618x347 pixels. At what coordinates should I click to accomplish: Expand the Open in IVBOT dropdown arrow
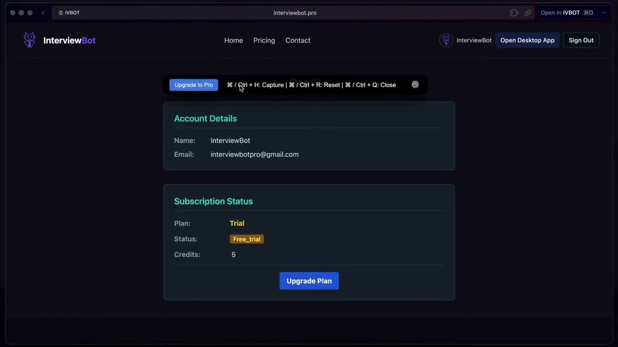[x=604, y=13]
